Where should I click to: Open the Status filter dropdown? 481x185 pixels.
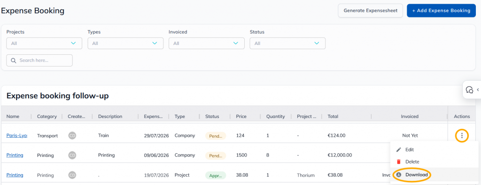pyautogui.click(x=287, y=44)
